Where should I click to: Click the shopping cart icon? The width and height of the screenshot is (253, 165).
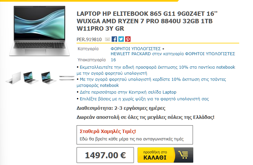[x=184, y=155]
